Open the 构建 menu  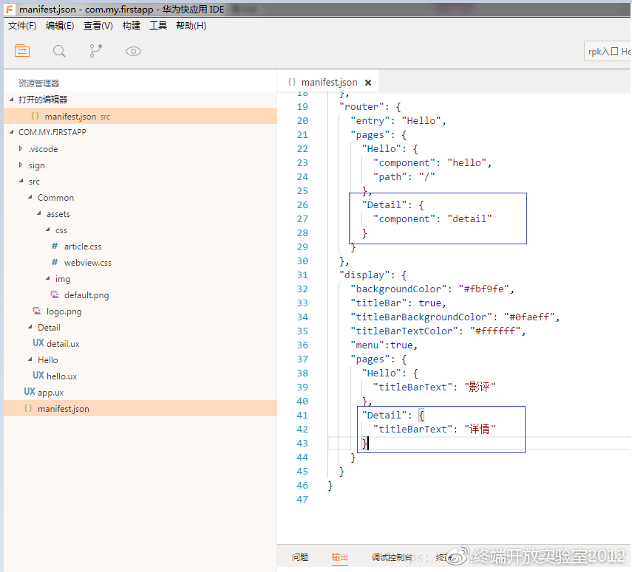[x=131, y=26]
